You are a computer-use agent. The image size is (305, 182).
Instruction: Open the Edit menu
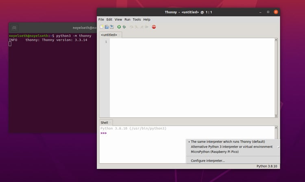(109, 20)
